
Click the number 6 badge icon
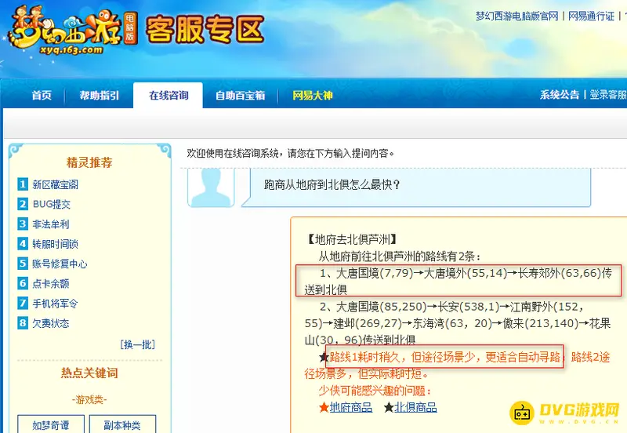pyautogui.click(x=23, y=283)
